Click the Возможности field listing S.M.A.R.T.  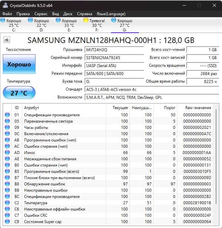coord(152,97)
